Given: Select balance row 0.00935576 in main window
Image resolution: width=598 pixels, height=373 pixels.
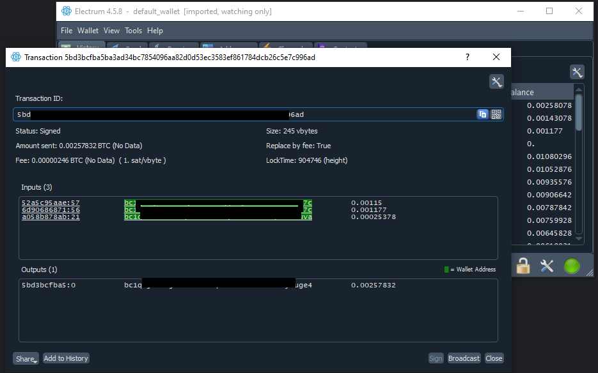Looking at the screenshot, I should tap(549, 182).
